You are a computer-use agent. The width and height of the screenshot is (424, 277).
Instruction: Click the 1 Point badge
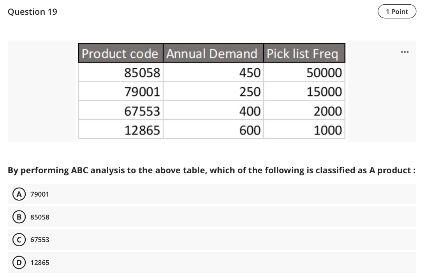point(397,11)
